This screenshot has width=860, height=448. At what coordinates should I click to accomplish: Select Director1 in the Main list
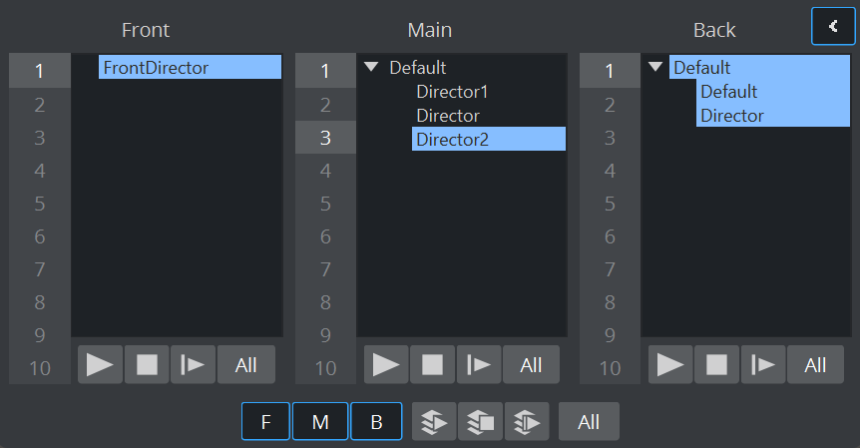pos(452,92)
